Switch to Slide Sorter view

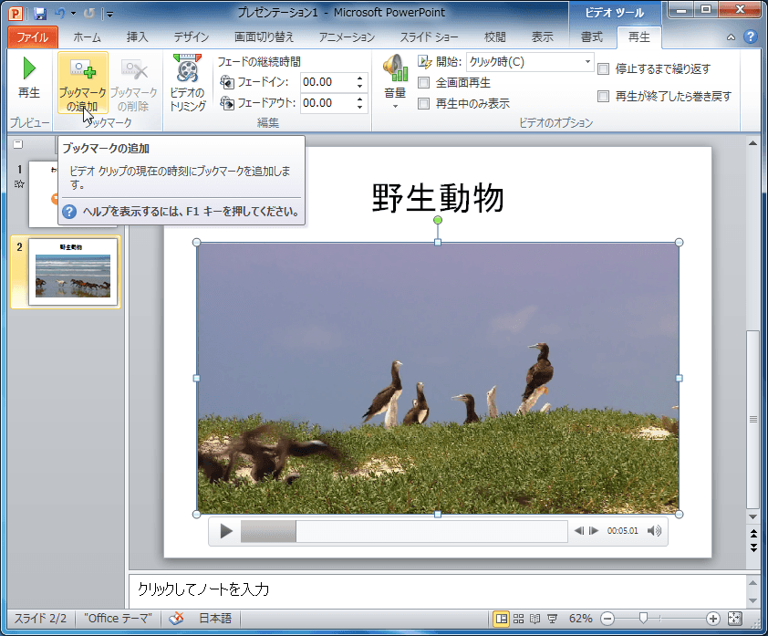[x=518, y=619]
